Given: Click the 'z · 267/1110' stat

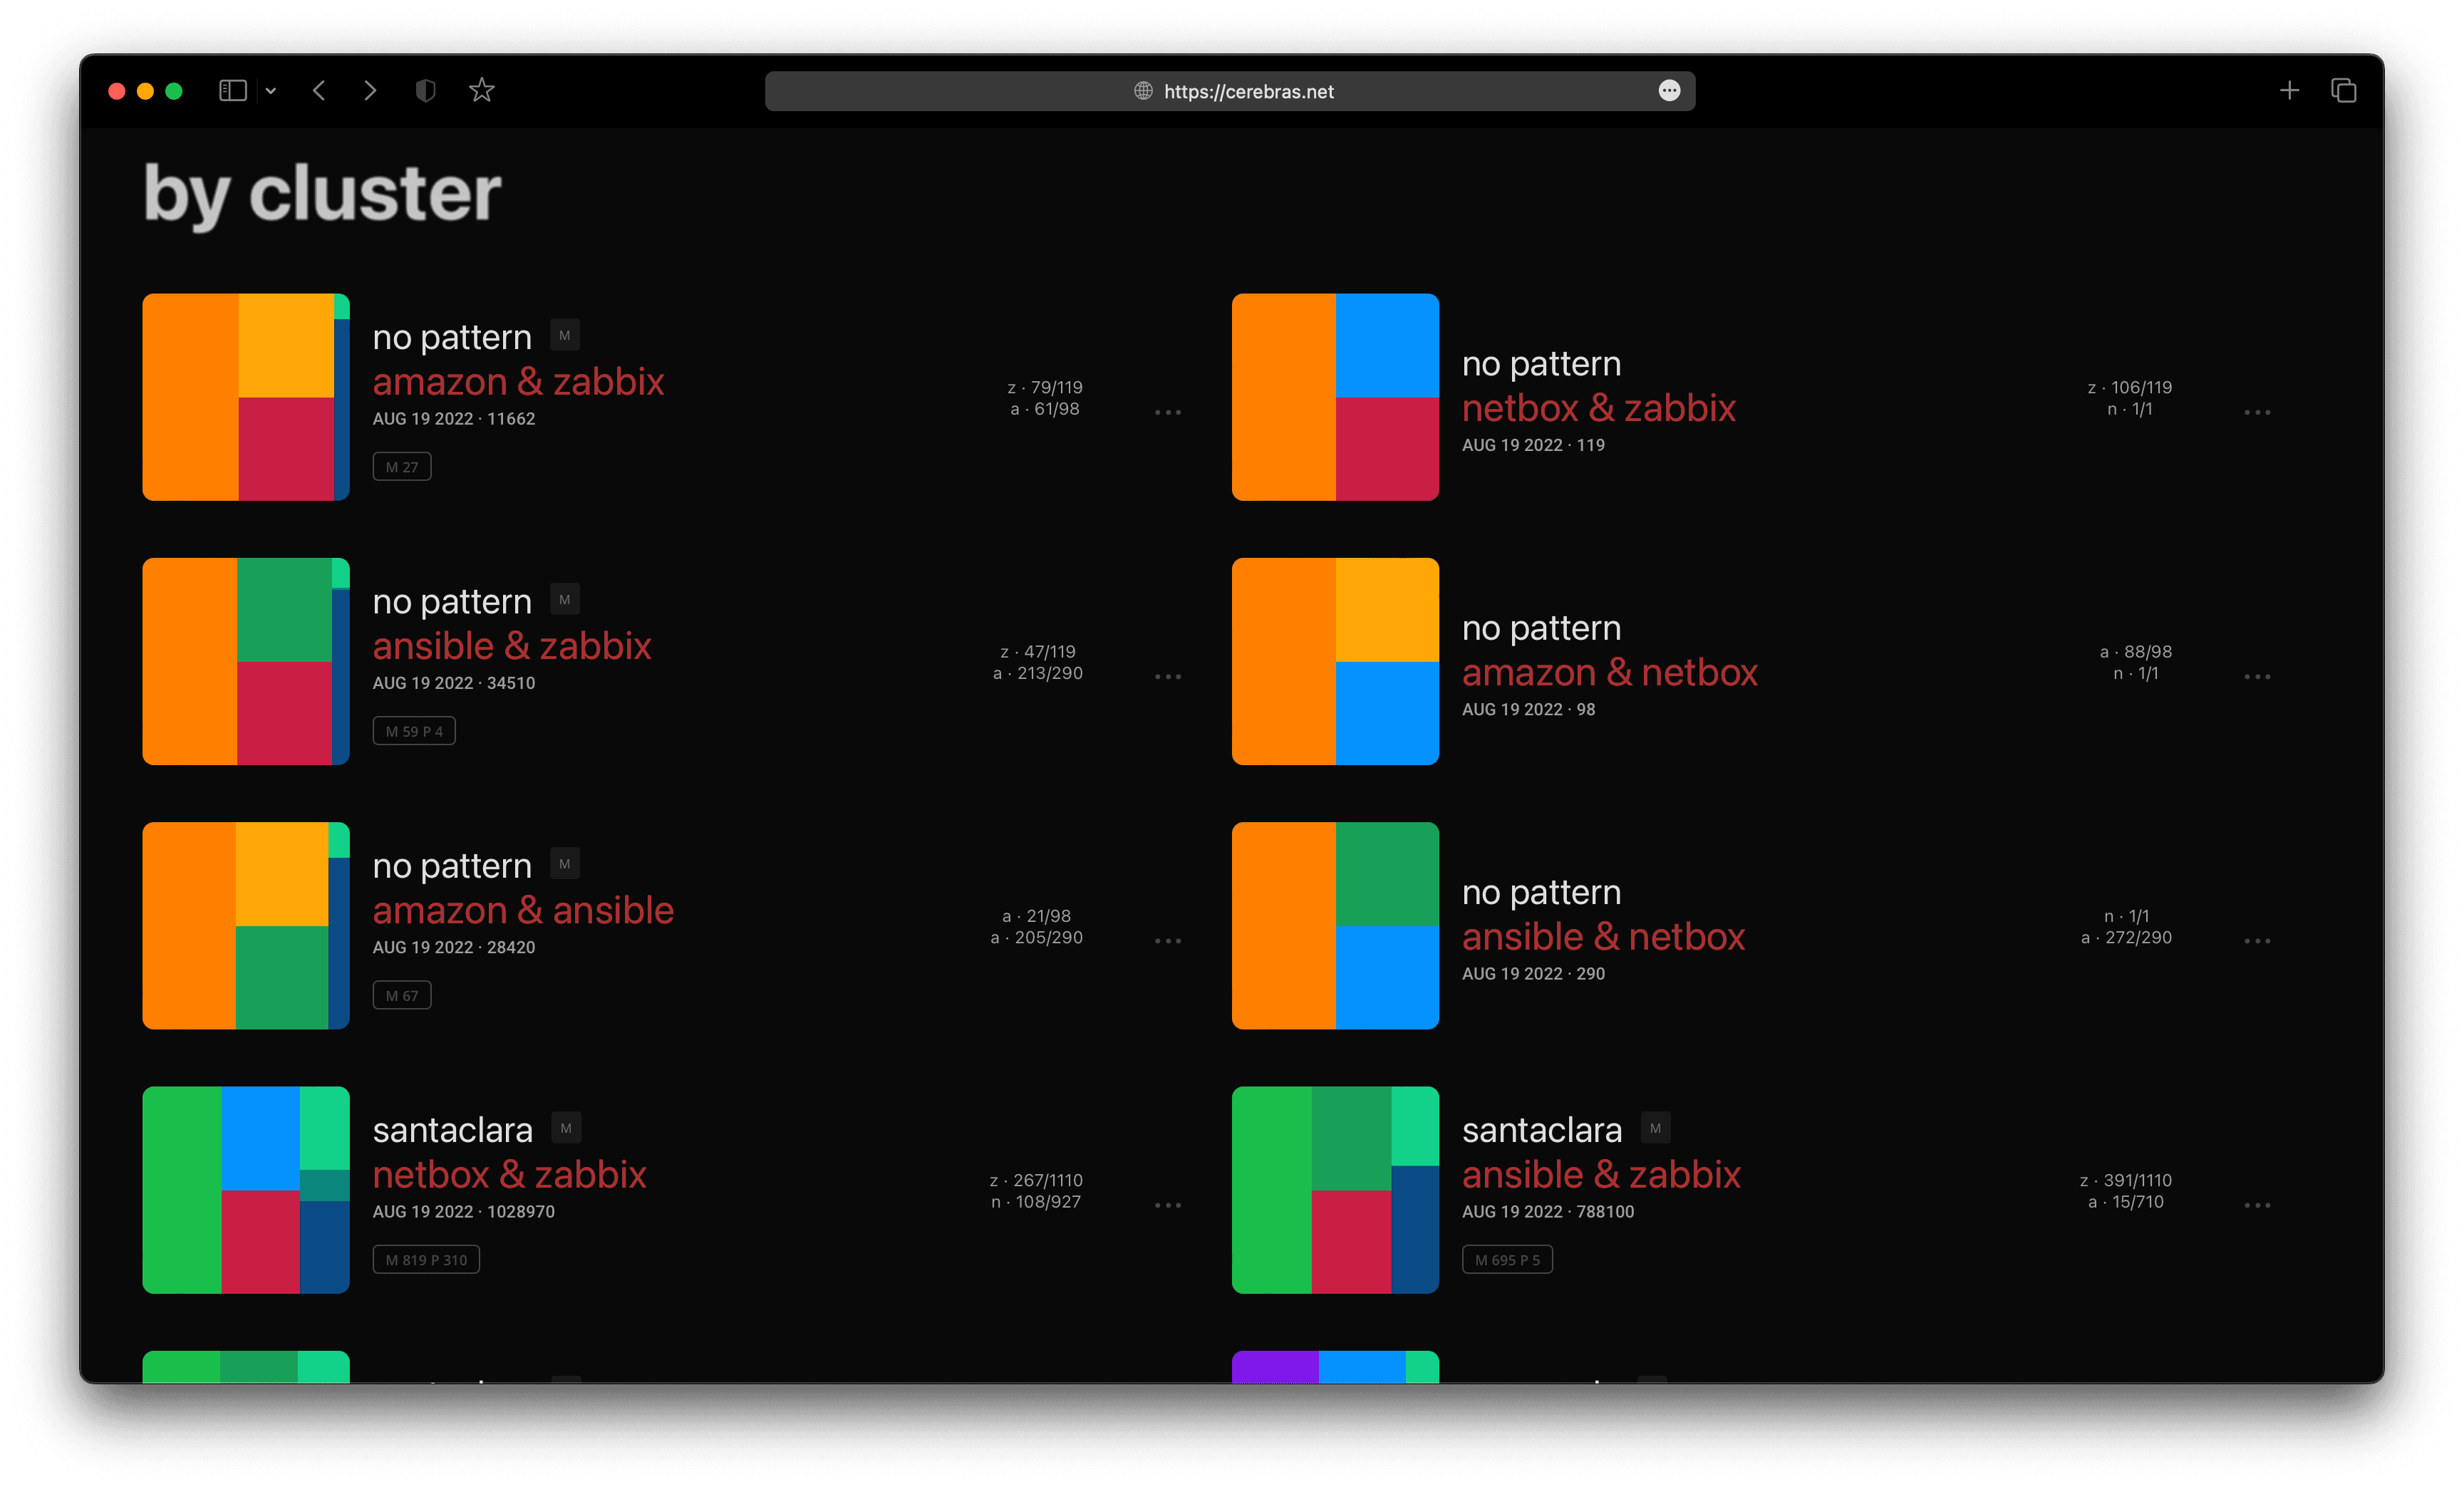Looking at the screenshot, I should [x=1036, y=1181].
